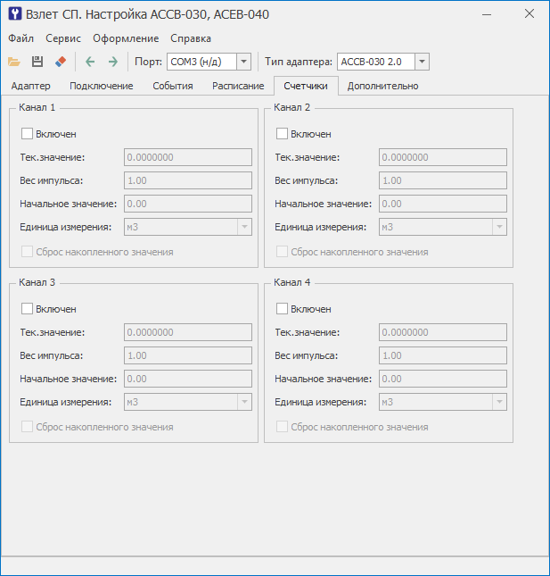
Task: Open the Сервис menu
Action: coord(63,38)
